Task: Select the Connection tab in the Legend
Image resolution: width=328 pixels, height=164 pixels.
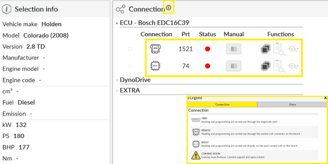Action: point(222,105)
